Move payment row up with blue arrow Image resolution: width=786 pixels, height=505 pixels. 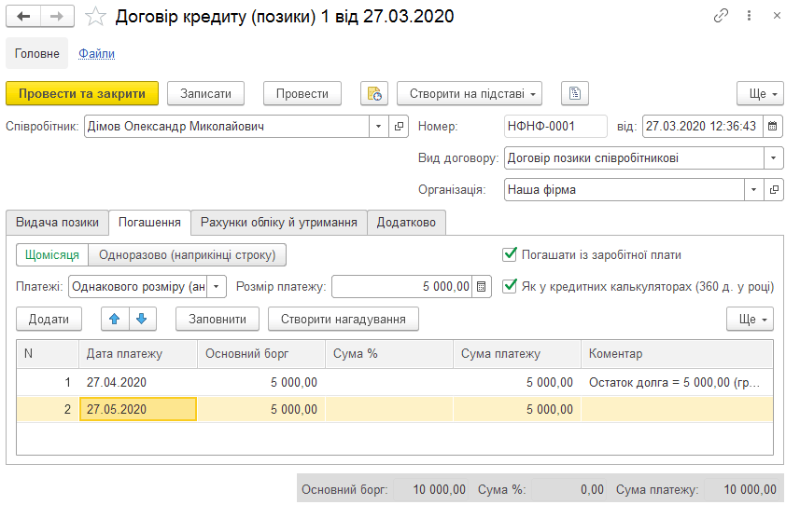click(x=115, y=319)
